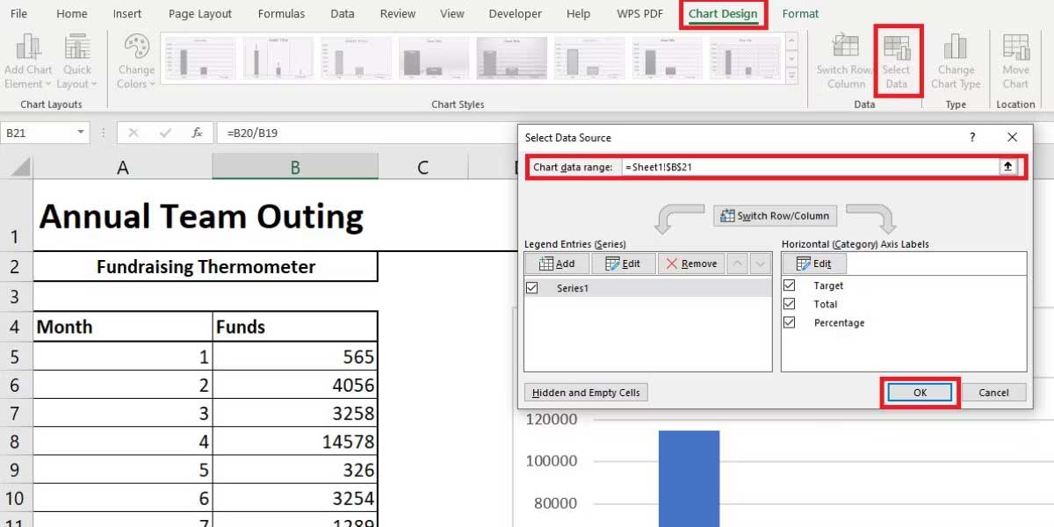Switch to the Format ribbon tab
Viewport: 1054px width, 527px height.
coord(800,13)
